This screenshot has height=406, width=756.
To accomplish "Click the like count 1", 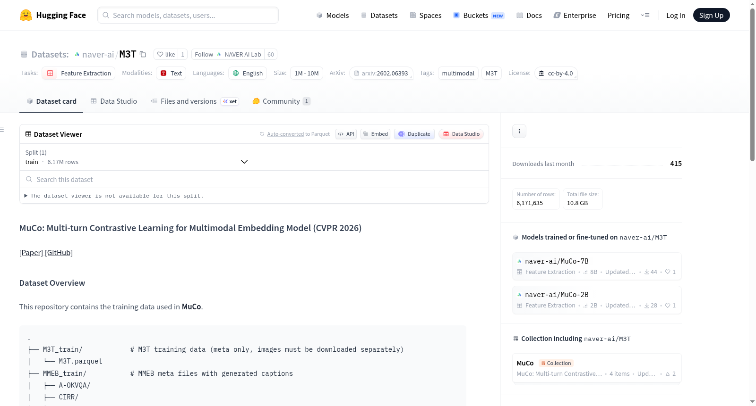I will [x=183, y=54].
